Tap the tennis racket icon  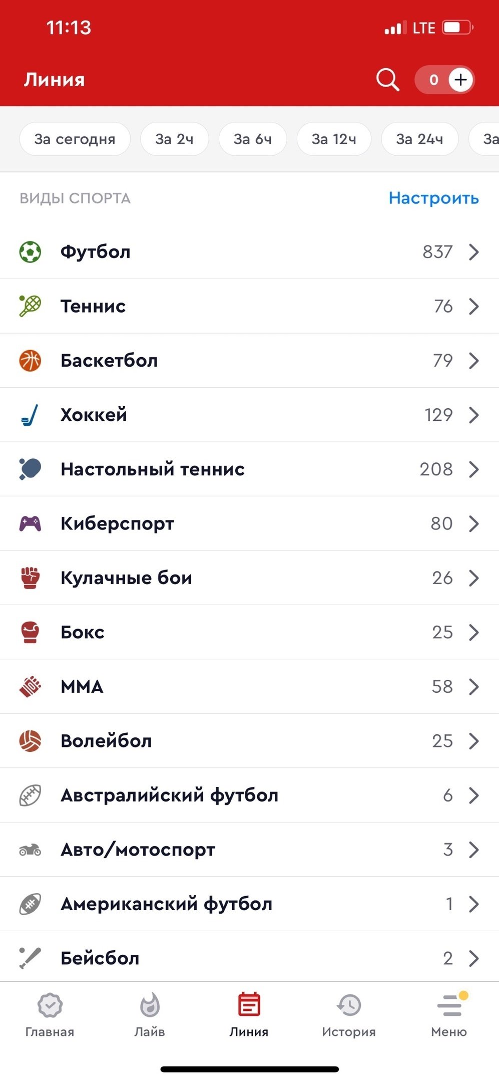click(30, 306)
